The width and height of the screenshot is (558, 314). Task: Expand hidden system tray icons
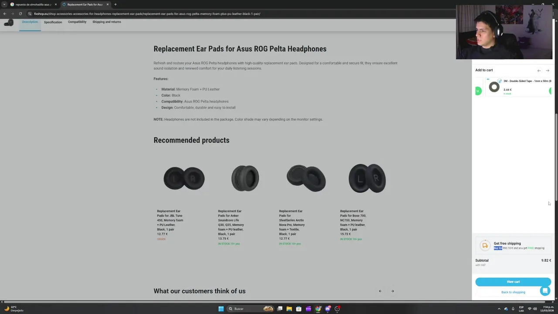(x=499, y=309)
